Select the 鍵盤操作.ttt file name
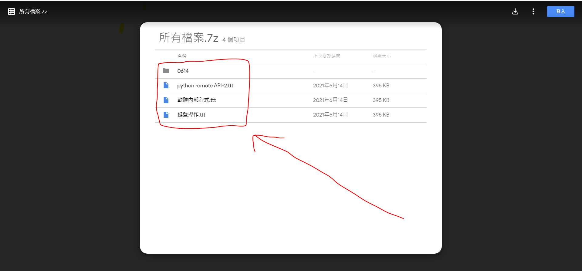This screenshot has height=271, width=582. coord(191,114)
